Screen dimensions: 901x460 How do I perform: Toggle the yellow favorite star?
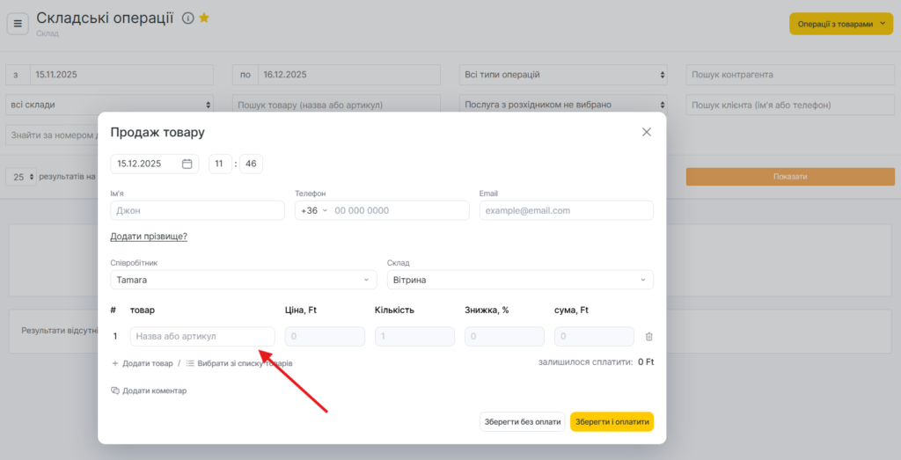tap(204, 18)
